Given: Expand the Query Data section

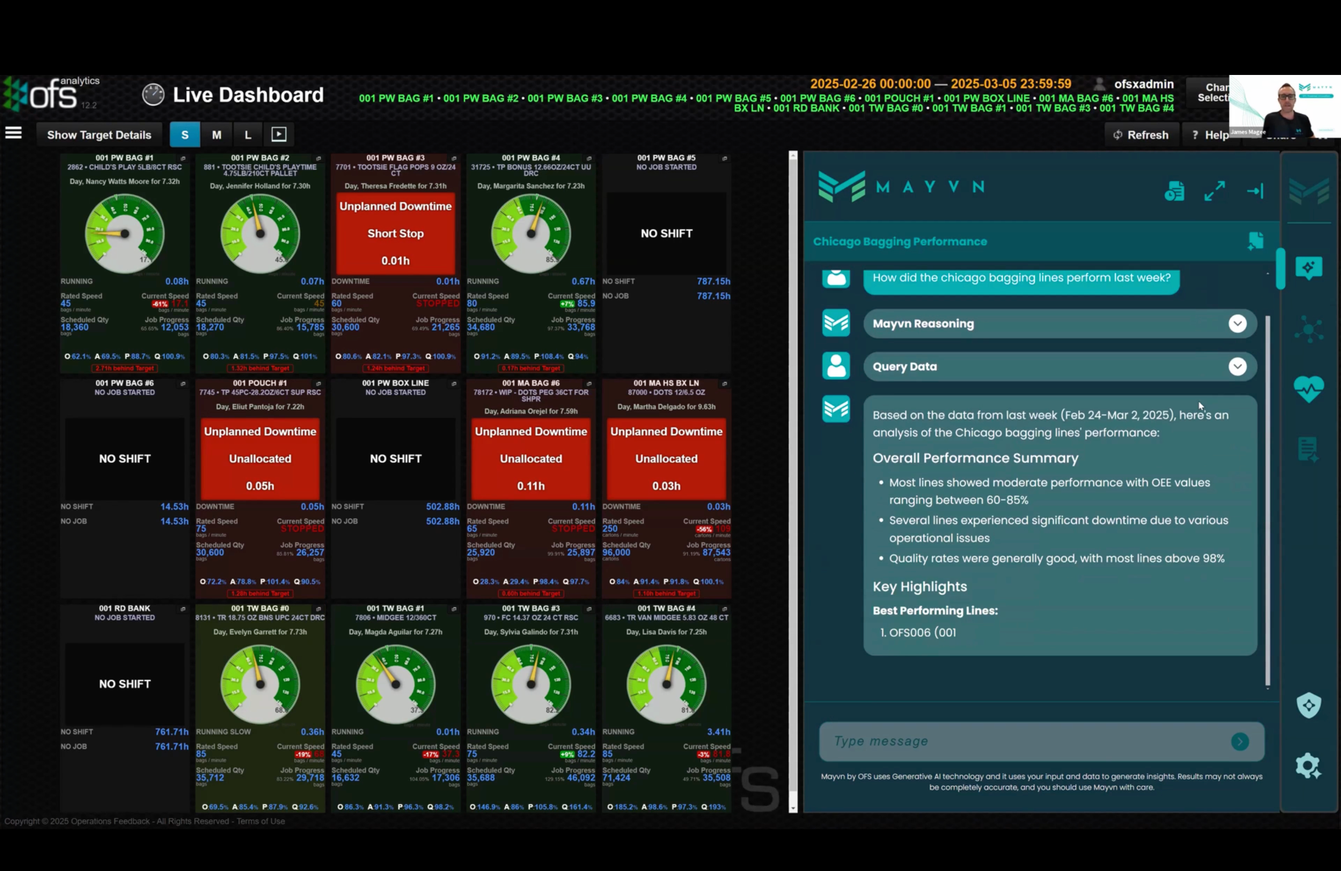Looking at the screenshot, I should [1237, 367].
